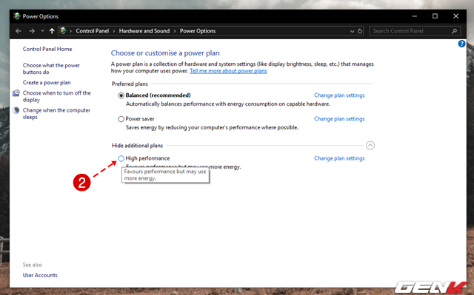
Task: Click the Power Options window title text
Action: [41, 16]
